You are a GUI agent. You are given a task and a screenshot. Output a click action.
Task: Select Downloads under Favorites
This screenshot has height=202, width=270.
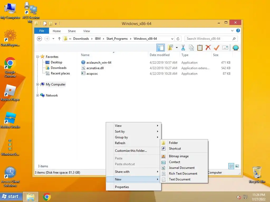click(59, 68)
